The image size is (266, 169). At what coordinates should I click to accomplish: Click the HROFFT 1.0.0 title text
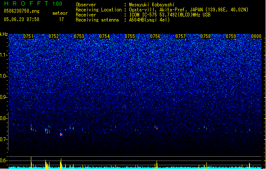(x=33, y=3)
